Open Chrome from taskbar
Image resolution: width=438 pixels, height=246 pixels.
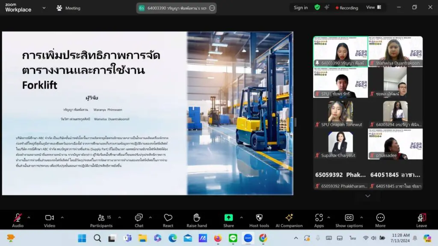pyautogui.click(x=263, y=238)
